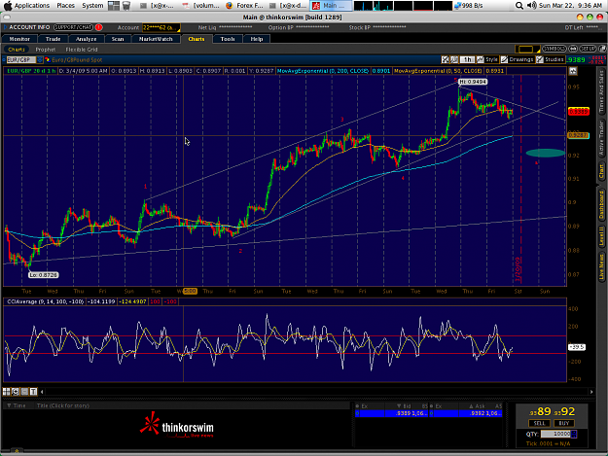The width and height of the screenshot is (608, 456).
Task: Click the trash icon in top panel
Action: pos(126,6)
